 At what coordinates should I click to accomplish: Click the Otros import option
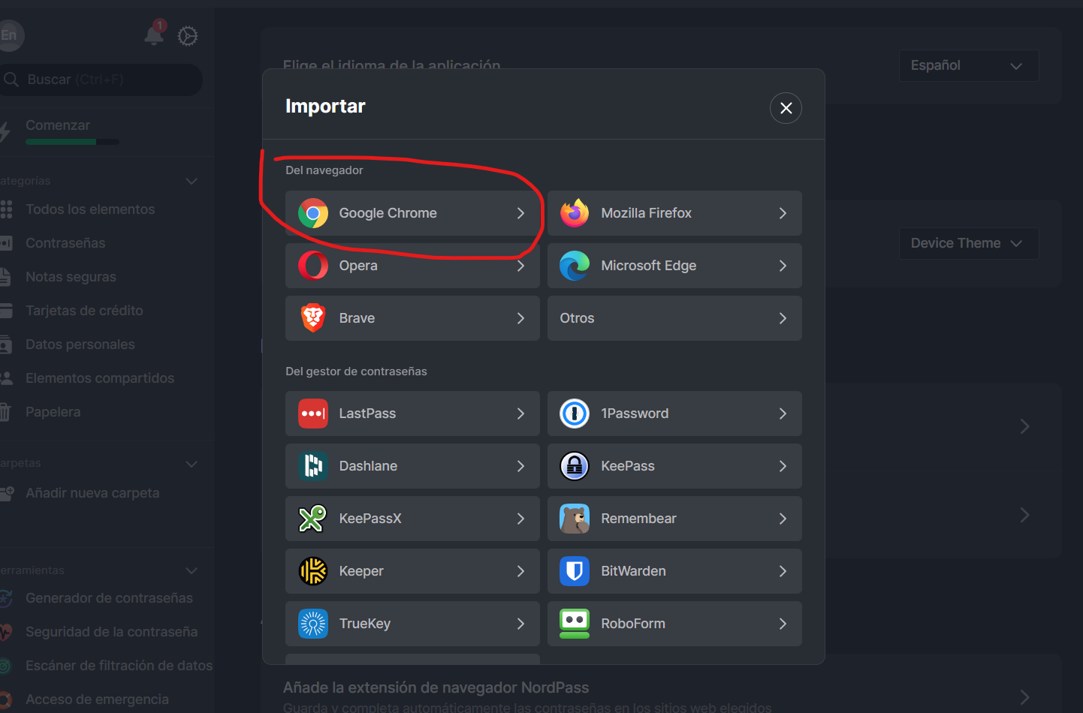point(674,318)
